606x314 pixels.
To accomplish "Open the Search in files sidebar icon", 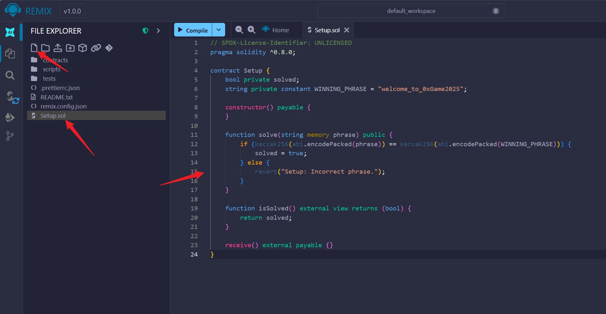I will 10,75.
